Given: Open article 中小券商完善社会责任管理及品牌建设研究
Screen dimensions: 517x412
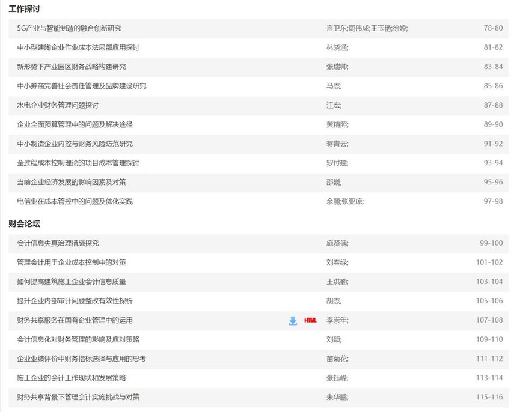Looking at the screenshot, I should tap(82, 86).
